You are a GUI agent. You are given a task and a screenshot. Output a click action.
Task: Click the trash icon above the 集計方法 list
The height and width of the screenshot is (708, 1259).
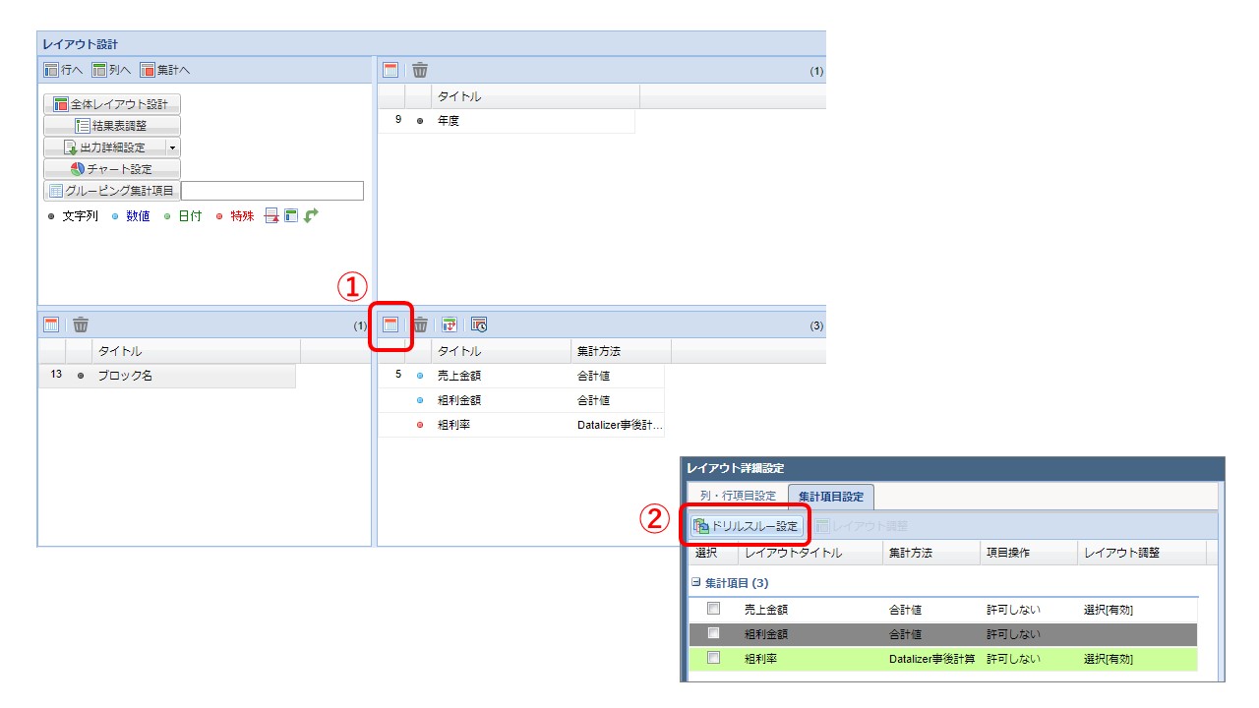(x=422, y=324)
